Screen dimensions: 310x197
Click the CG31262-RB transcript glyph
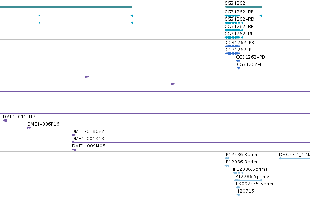tap(243, 16)
